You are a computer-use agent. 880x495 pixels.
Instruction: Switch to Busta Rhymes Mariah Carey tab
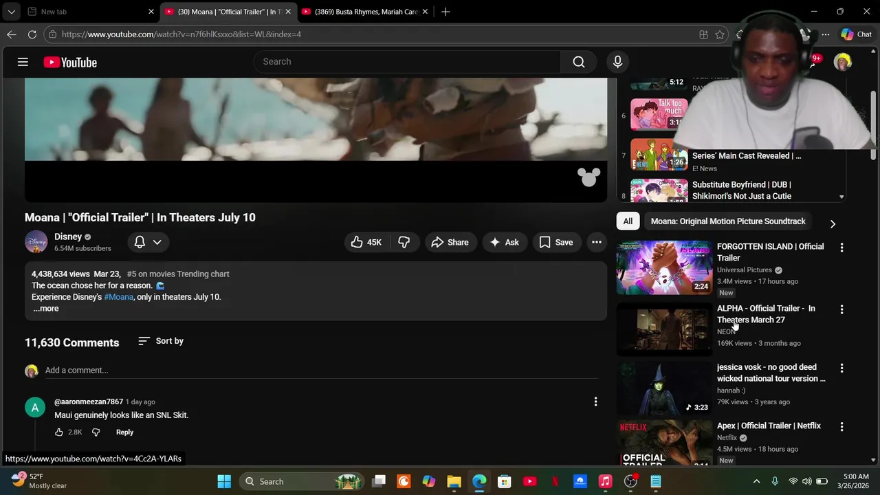click(x=365, y=12)
